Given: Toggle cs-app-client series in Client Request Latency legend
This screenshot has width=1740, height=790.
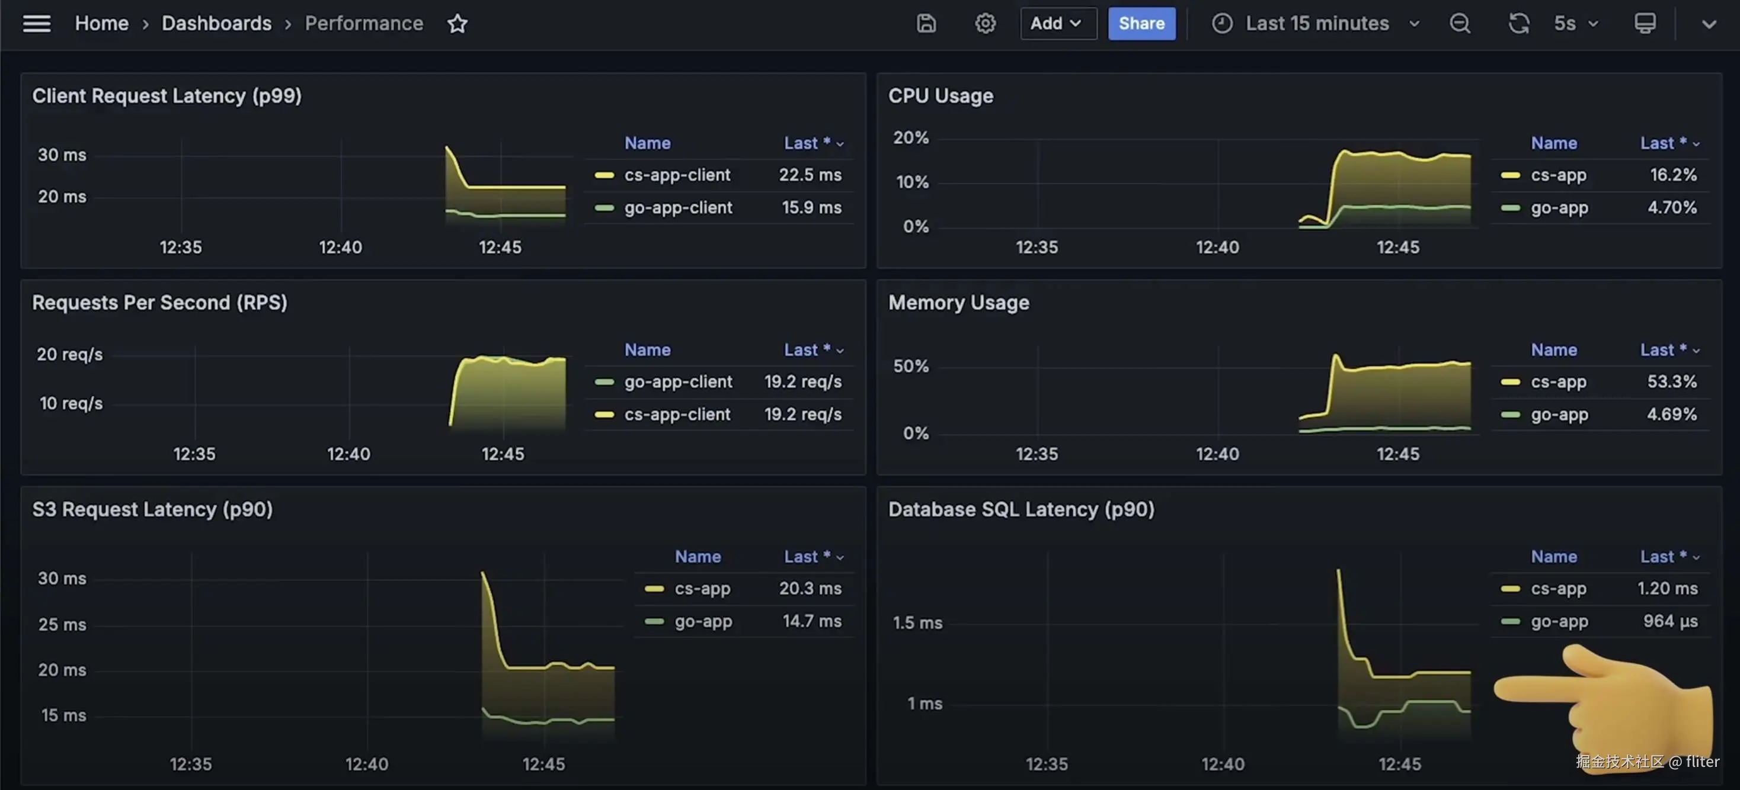Looking at the screenshot, I should (677, 175).
